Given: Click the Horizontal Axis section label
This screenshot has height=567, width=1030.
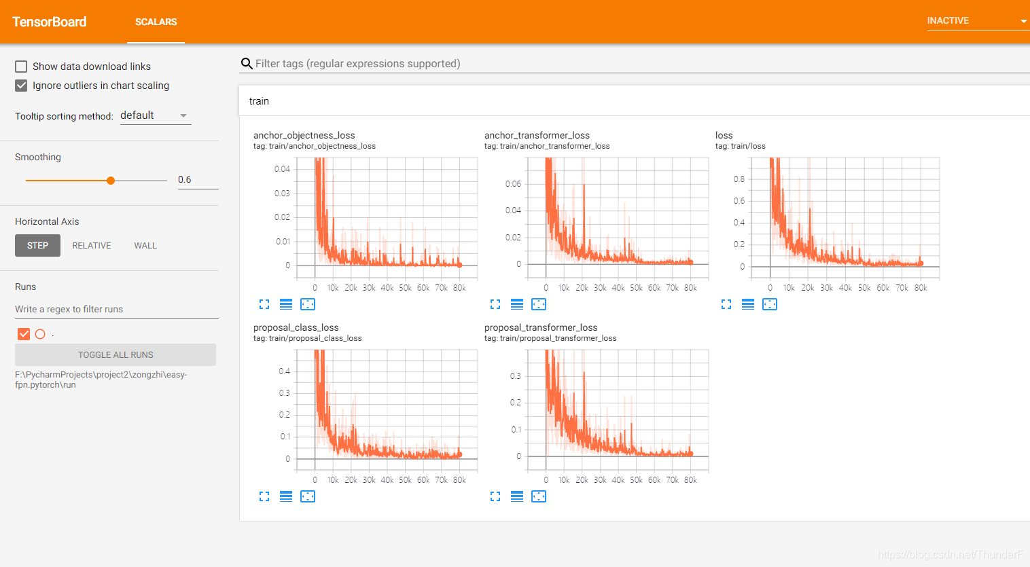Looking at the screenshot, I should [47, 221].
